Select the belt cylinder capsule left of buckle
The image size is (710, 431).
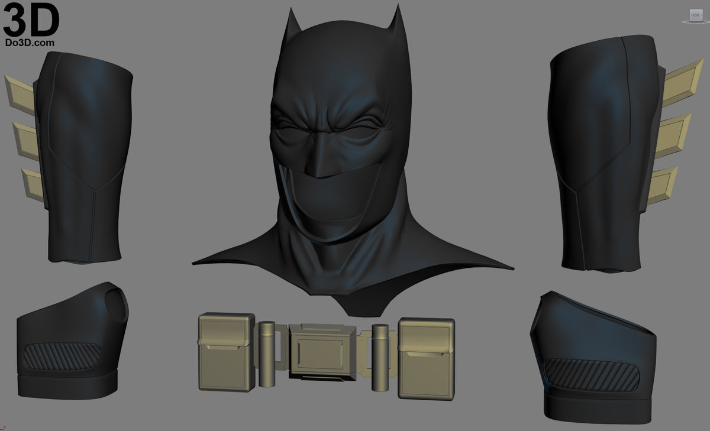pyautogui.click(x=267, y=353)
